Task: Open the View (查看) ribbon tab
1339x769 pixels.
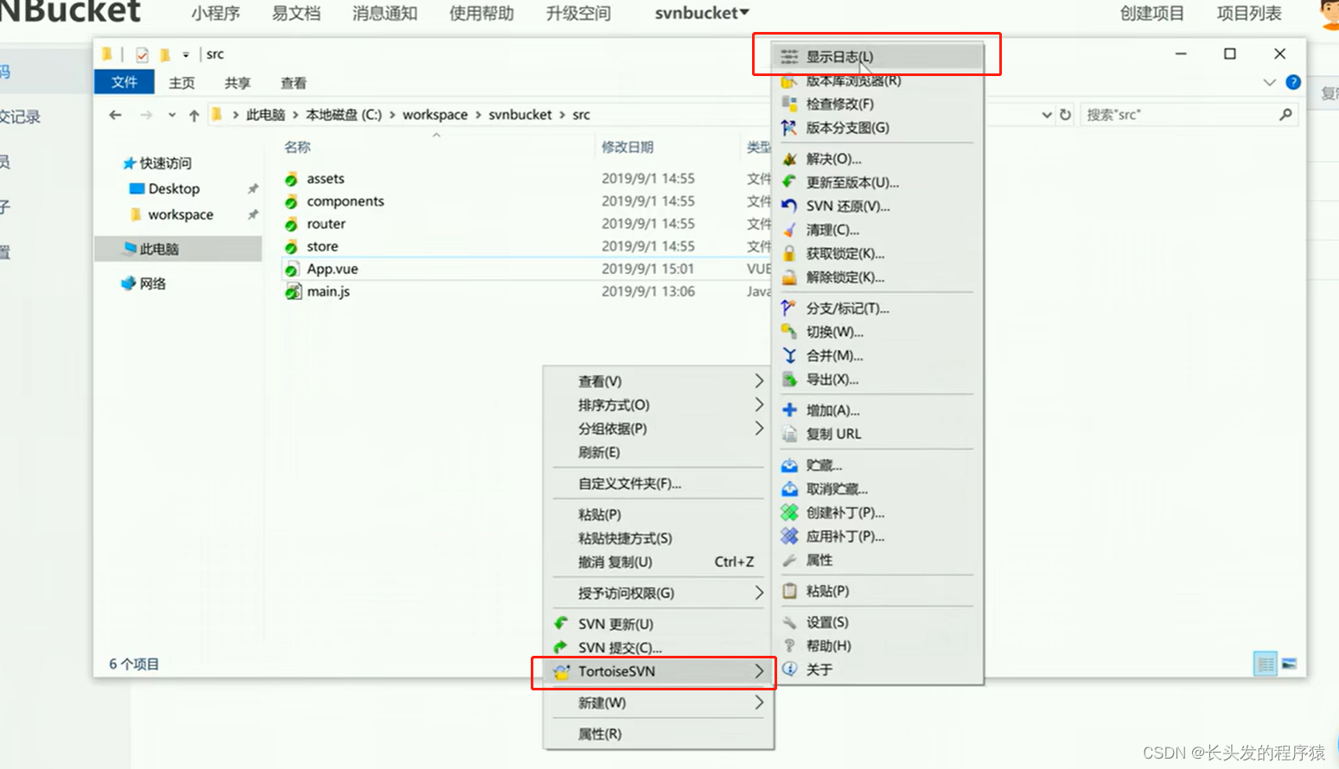Action: pos(294,83)
